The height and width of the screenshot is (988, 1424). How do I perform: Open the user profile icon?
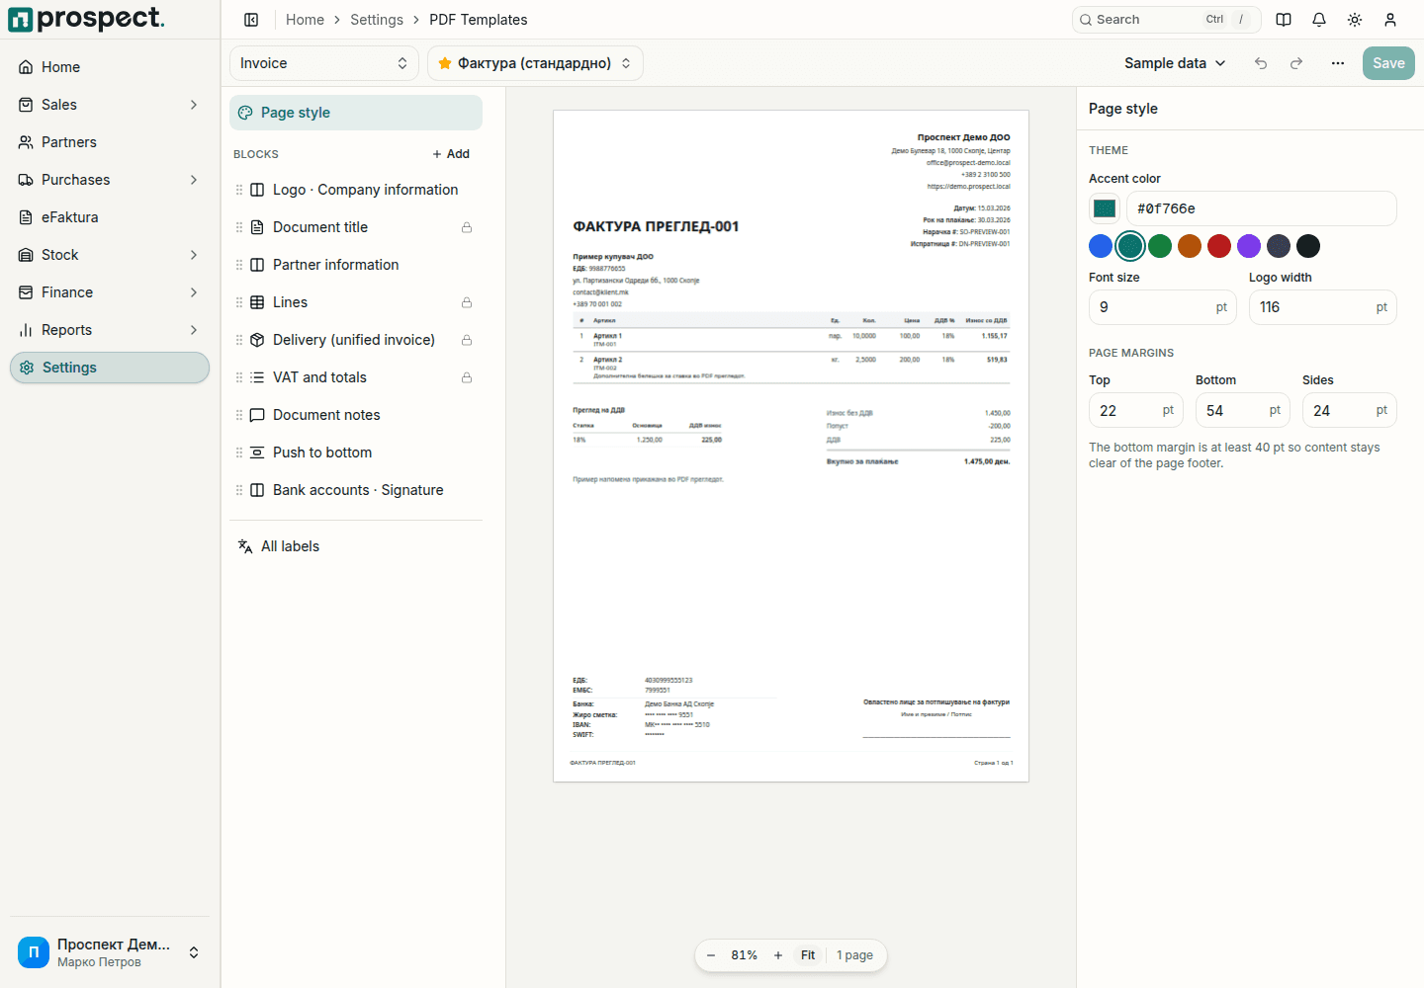(1390, 20)
